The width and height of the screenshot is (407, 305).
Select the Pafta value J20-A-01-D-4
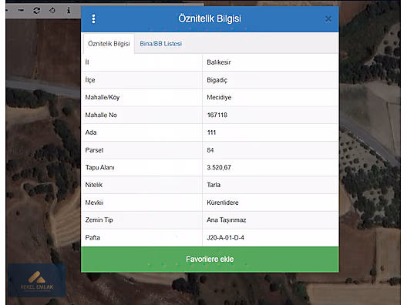pyautogui.click(x=225, y=237)
